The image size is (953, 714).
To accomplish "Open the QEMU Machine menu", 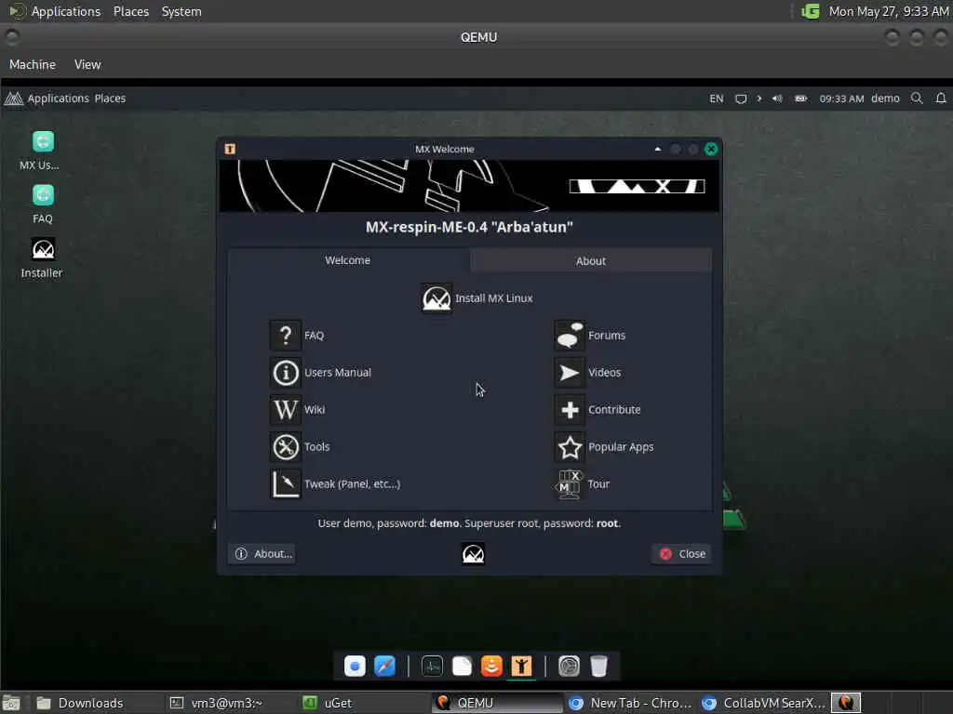I will point(33,64).
